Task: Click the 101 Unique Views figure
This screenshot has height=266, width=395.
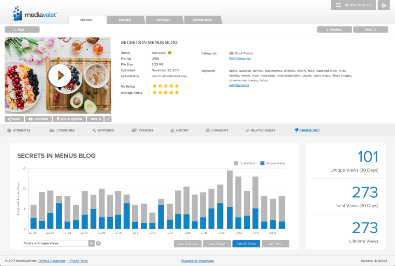Action: tap(368, 157)
